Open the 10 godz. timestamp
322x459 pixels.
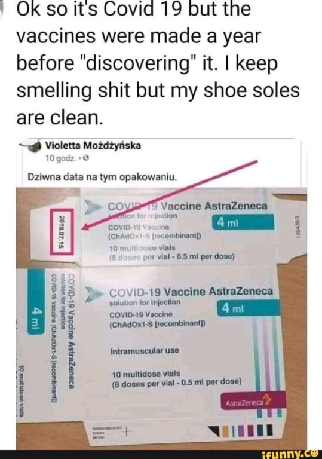click(60, 158)
